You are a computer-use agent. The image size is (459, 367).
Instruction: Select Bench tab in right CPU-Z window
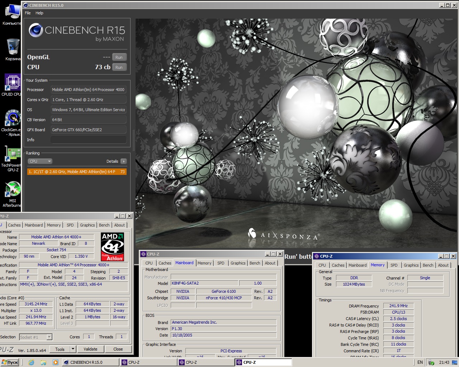click(428, 265)
